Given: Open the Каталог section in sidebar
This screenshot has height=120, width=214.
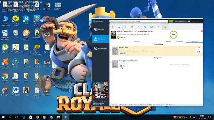Looking at the screenshot, I should 101,29.
